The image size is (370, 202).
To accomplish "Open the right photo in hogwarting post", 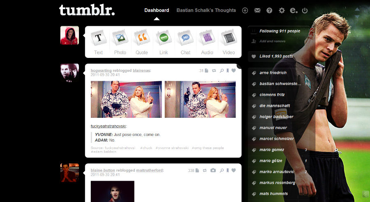I will [x=200, y=99].
